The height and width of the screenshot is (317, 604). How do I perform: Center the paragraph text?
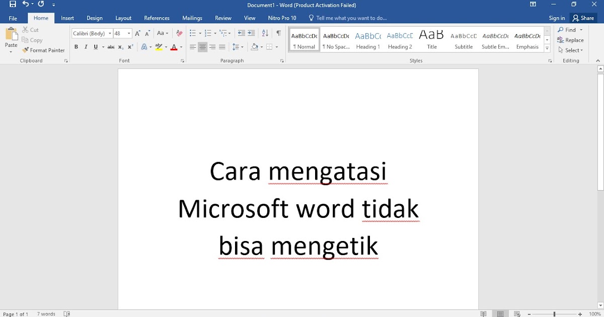(x=203, y=47)
